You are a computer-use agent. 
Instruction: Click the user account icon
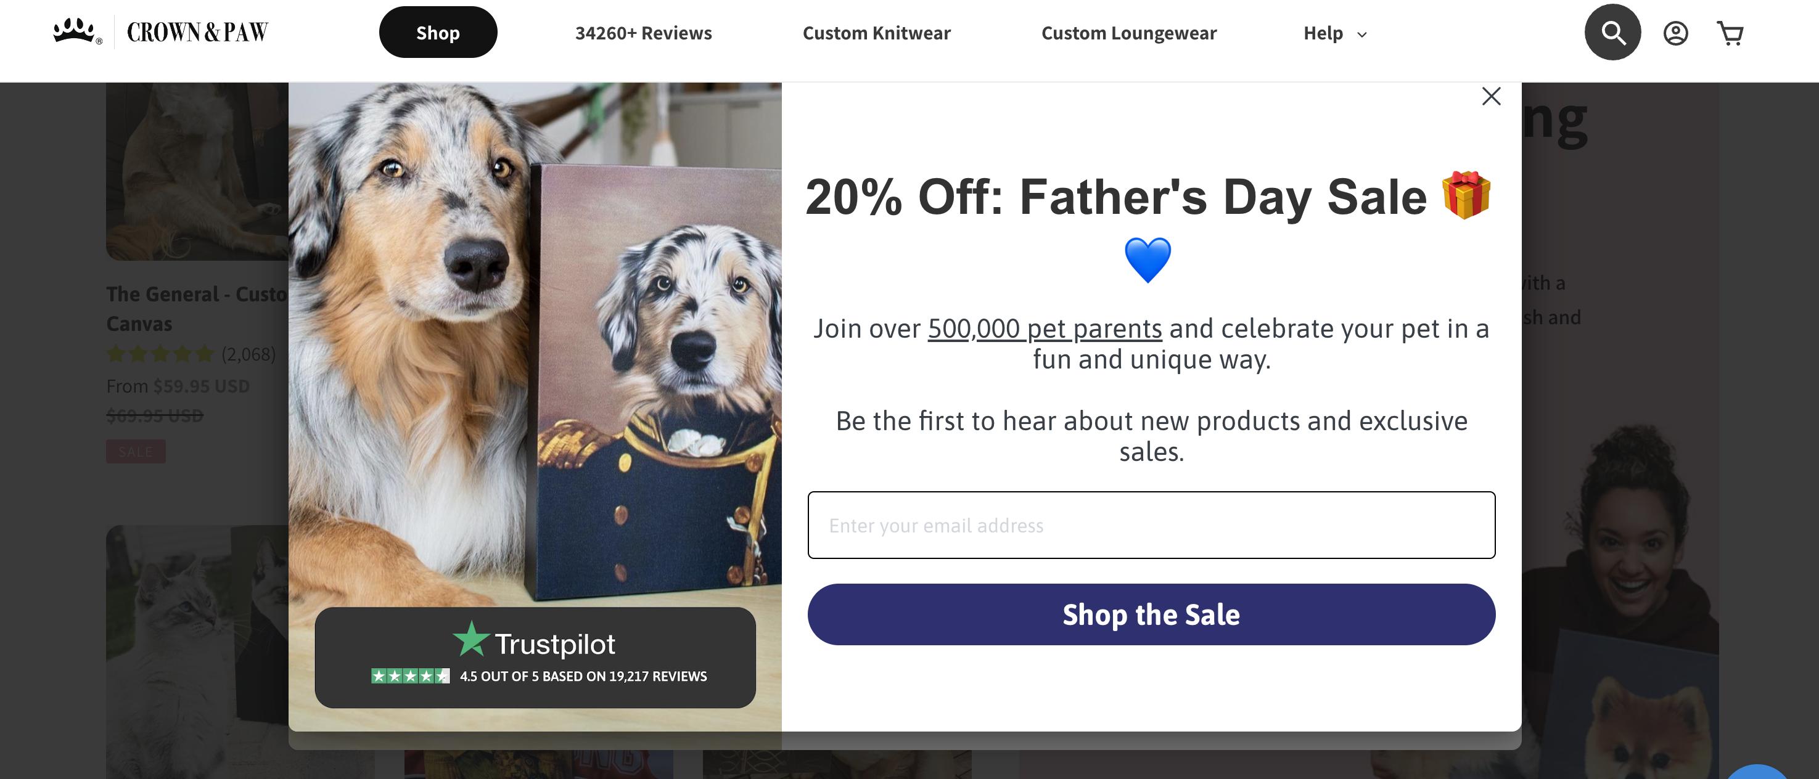point(1675,33)
